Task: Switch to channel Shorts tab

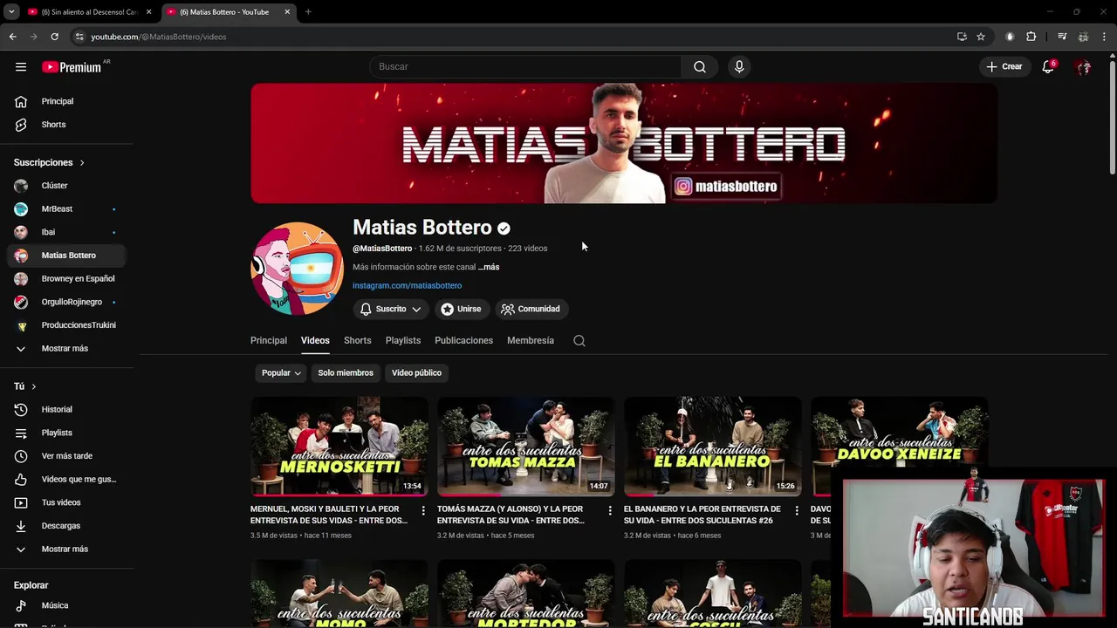Action: [357, 340]
